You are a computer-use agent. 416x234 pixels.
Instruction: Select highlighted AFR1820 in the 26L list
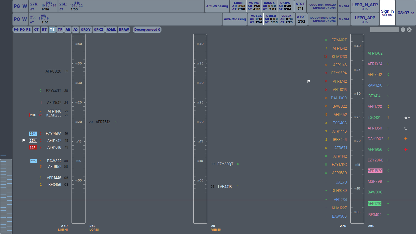pyautogui.click(x=375, y=171)
